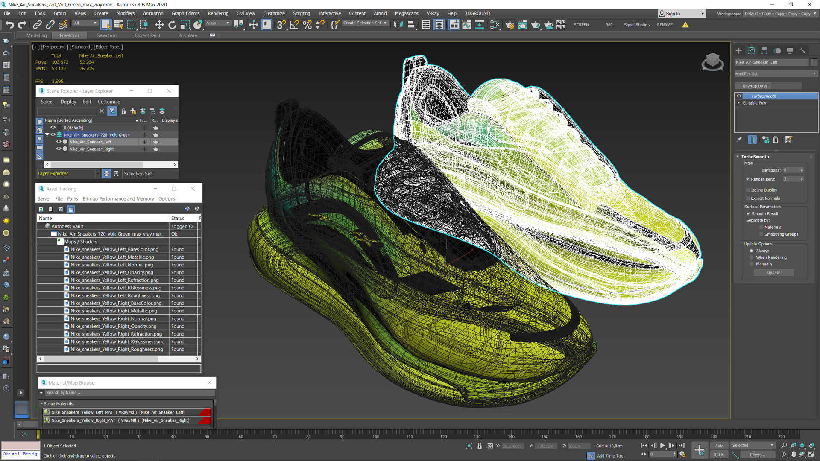This screenshot has height=461, width=820.
Task: Activate the Select and Rotate tool
Action: [172, 25]
